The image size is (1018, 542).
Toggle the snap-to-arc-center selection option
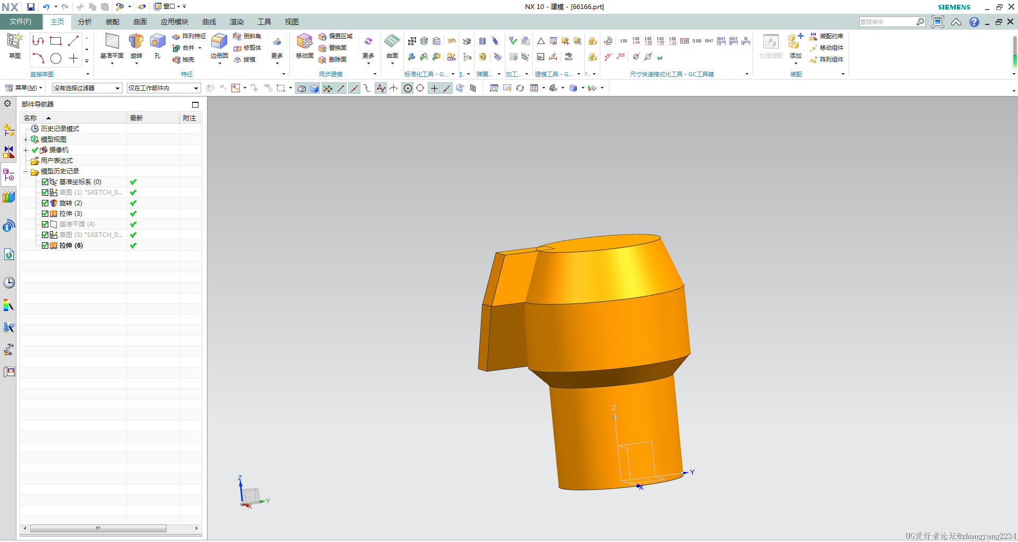point(408,88)
